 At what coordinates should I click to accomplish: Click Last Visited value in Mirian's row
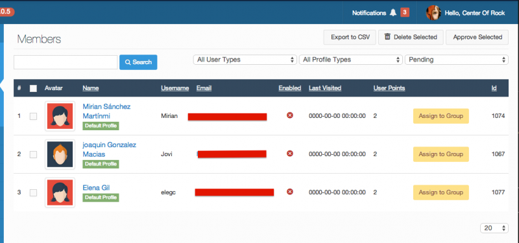tap(337, 116)
